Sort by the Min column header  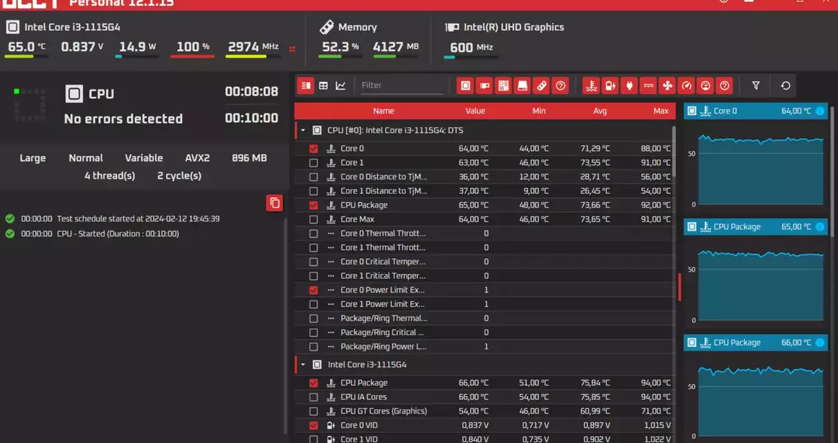pos(539,111)
